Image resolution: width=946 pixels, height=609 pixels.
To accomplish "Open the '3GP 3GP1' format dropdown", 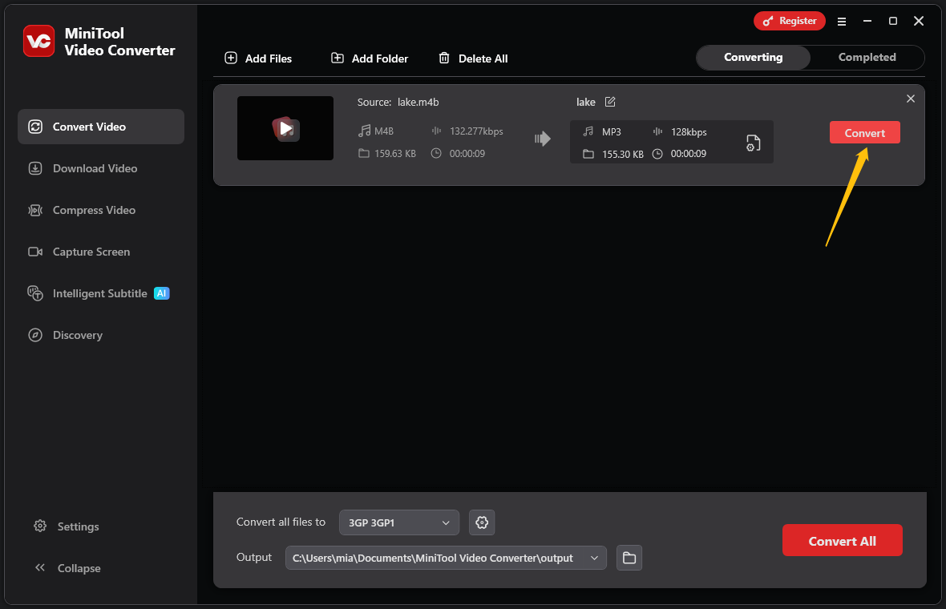I will pos(399,522).
